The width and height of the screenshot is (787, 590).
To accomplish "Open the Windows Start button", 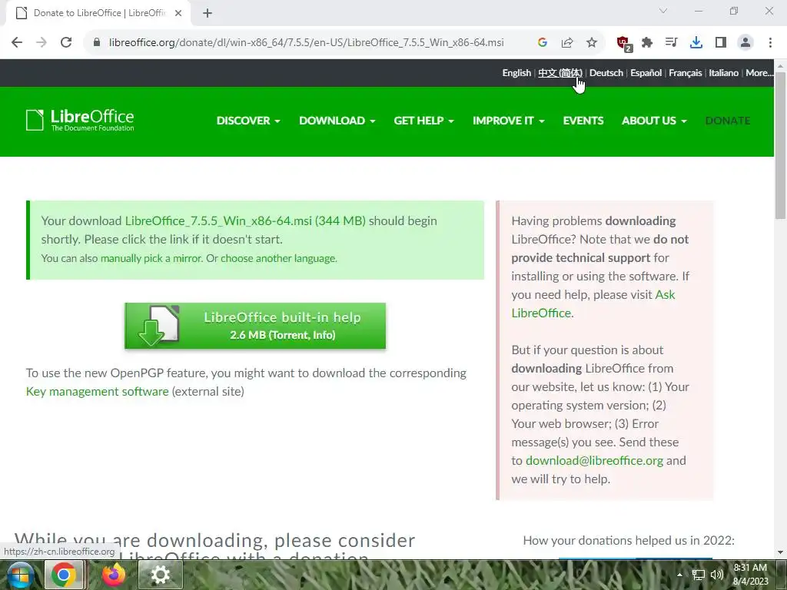I will 19,575.
